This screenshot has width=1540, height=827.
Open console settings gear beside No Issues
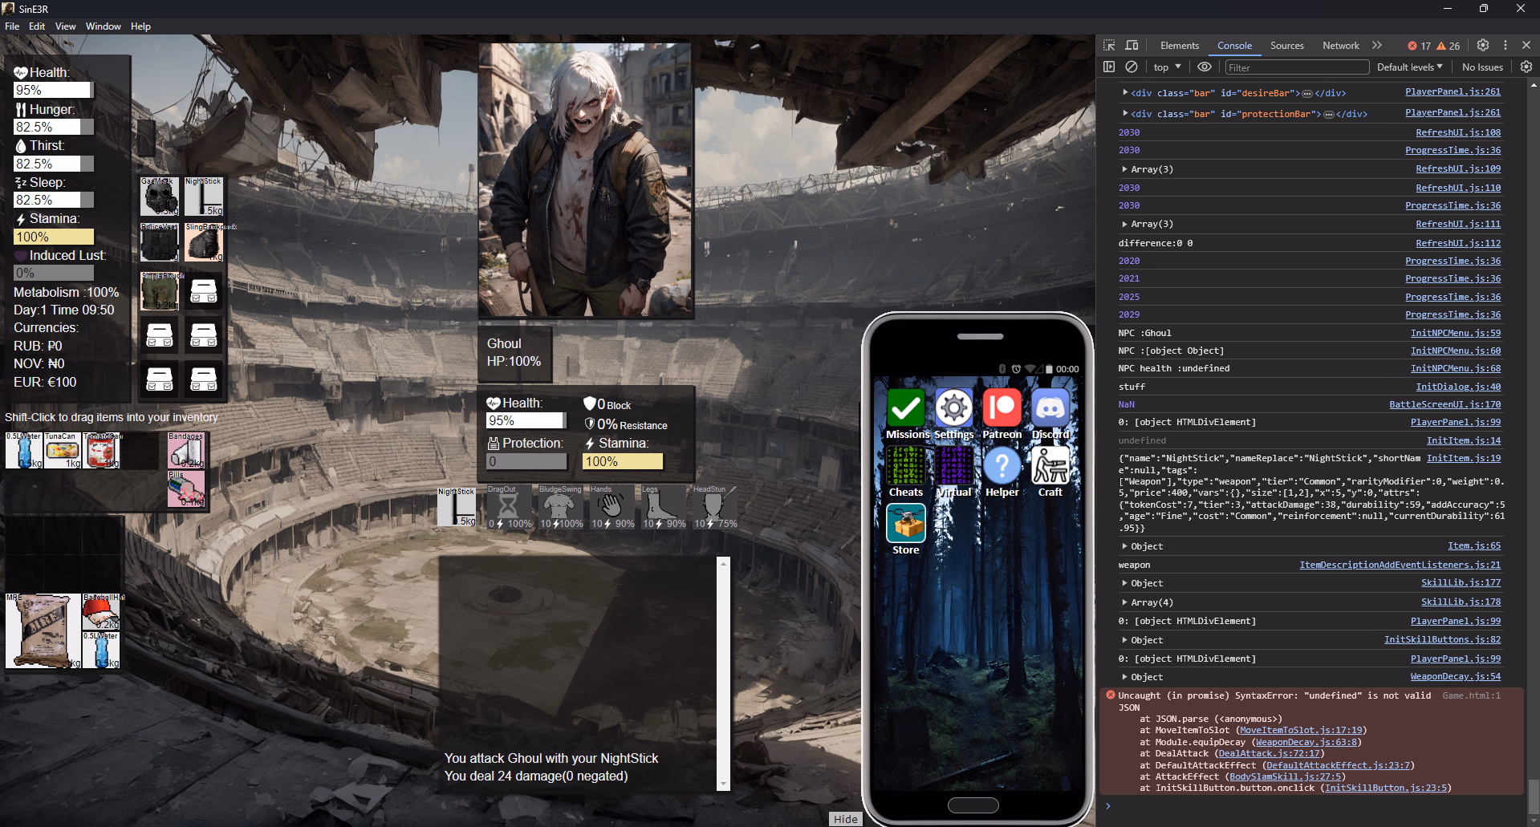[x=1526, y=67]
